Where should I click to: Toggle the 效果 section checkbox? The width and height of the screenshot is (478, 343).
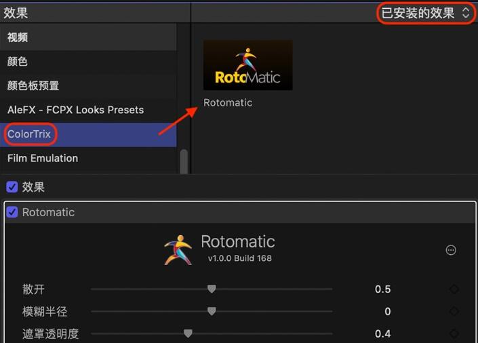coord(12,187)
